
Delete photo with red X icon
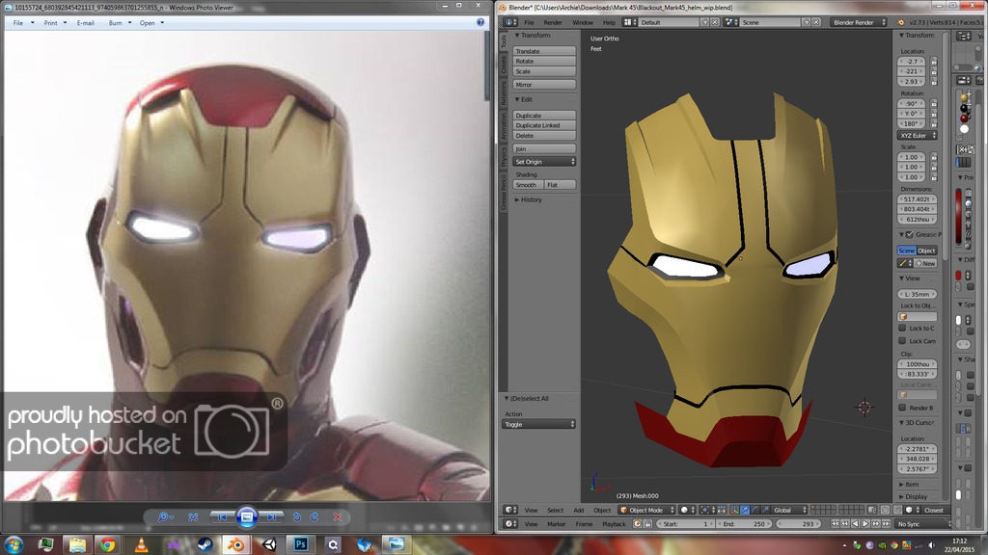point(338,517)
